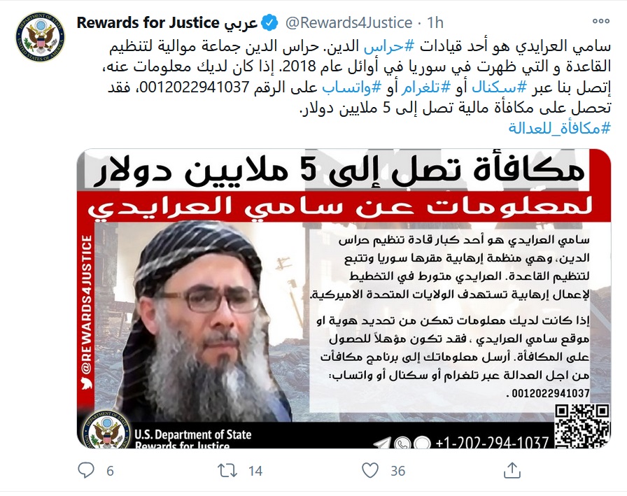Like the tweet with heart icon

370,470
